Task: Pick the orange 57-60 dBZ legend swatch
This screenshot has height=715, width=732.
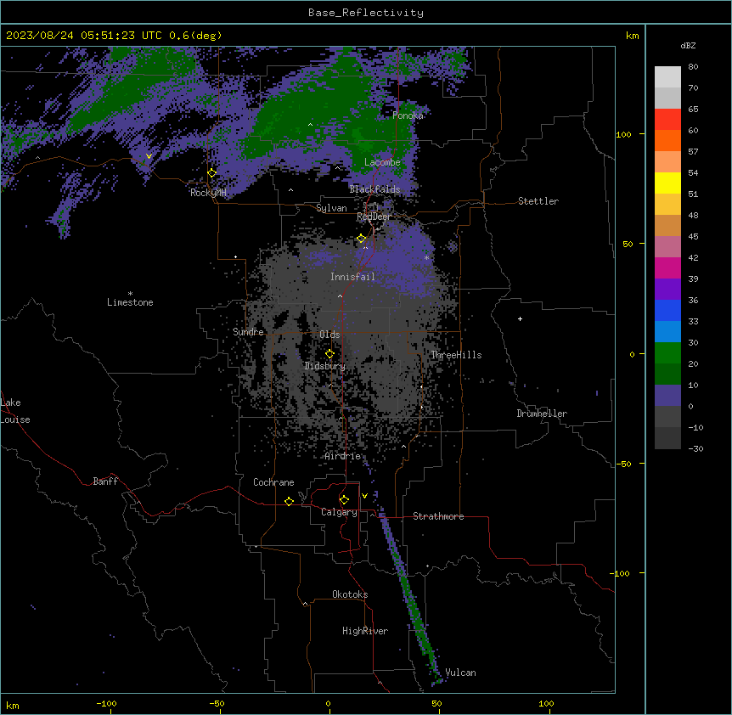Action: tap(667, 140)
